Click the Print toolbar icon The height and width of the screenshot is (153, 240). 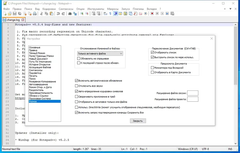(35, 14)
